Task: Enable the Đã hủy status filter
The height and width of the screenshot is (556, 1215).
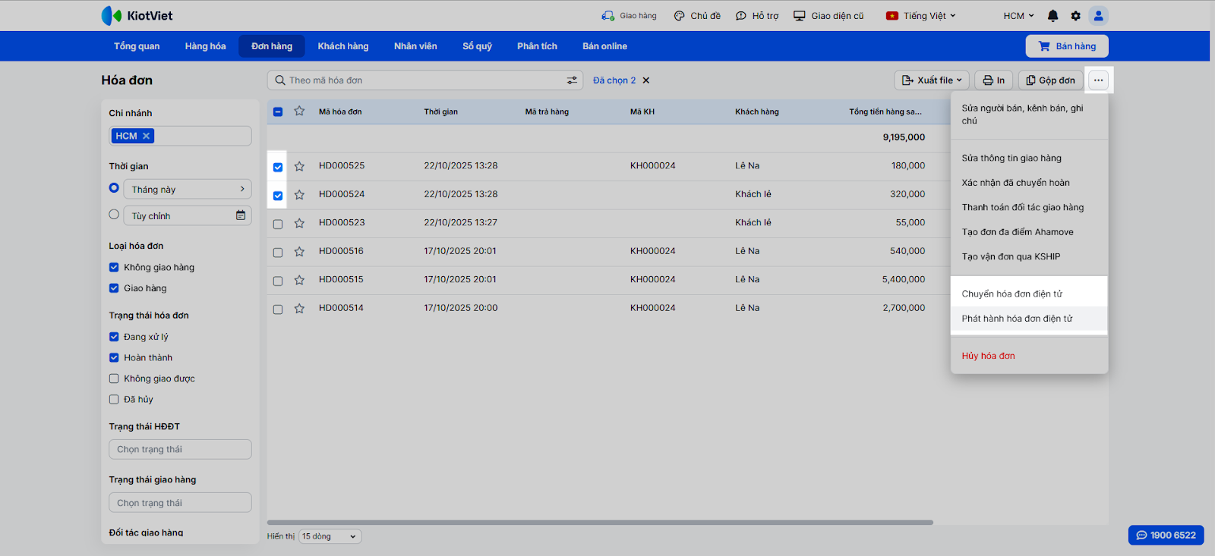Action: click(x=114, y=399)
